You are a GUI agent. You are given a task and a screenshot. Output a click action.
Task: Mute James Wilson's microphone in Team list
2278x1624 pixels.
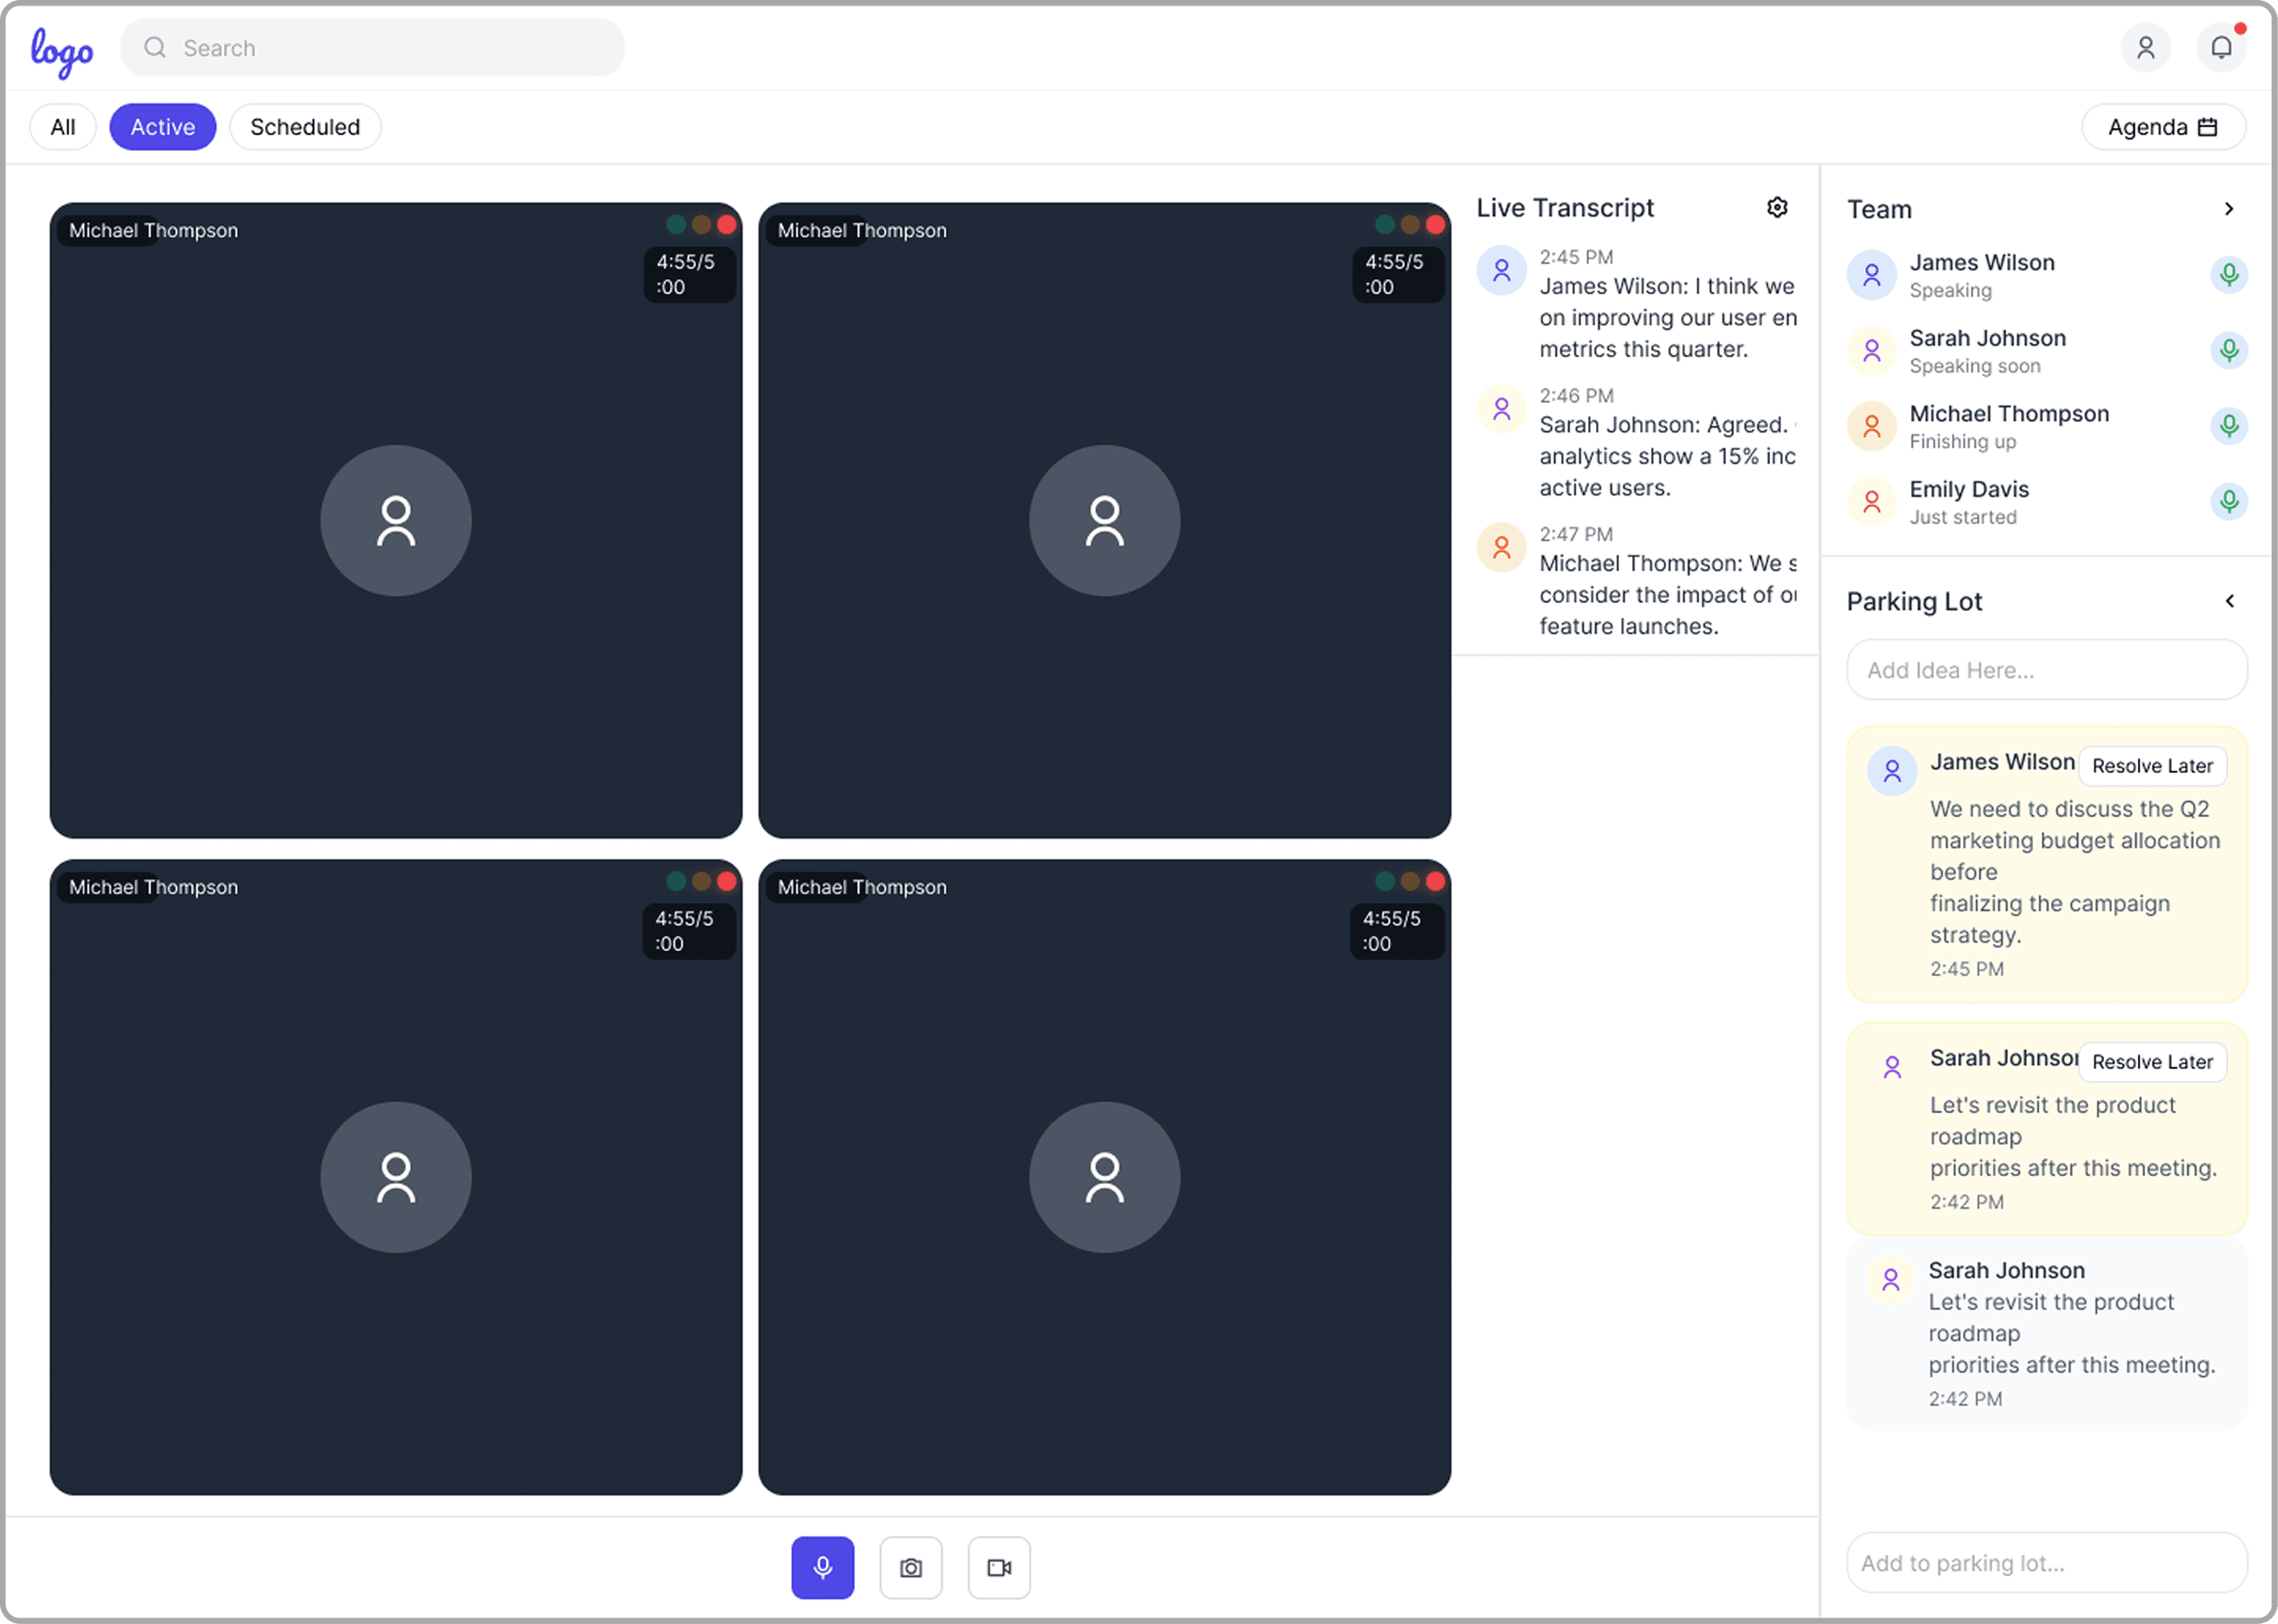pos(2228,275)
